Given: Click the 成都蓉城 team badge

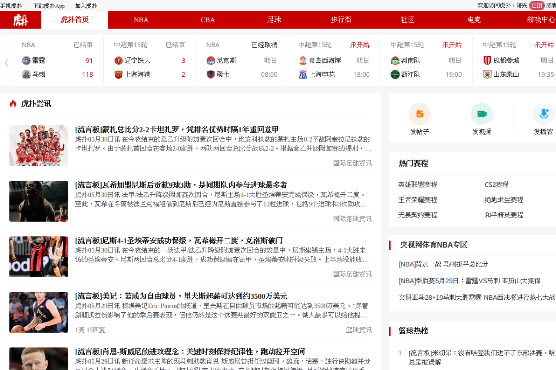Looking at the screenshot, I should tap(487, 61).
